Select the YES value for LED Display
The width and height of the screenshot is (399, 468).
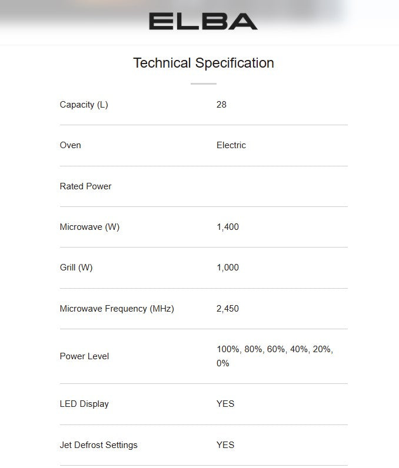click(225, 404)
